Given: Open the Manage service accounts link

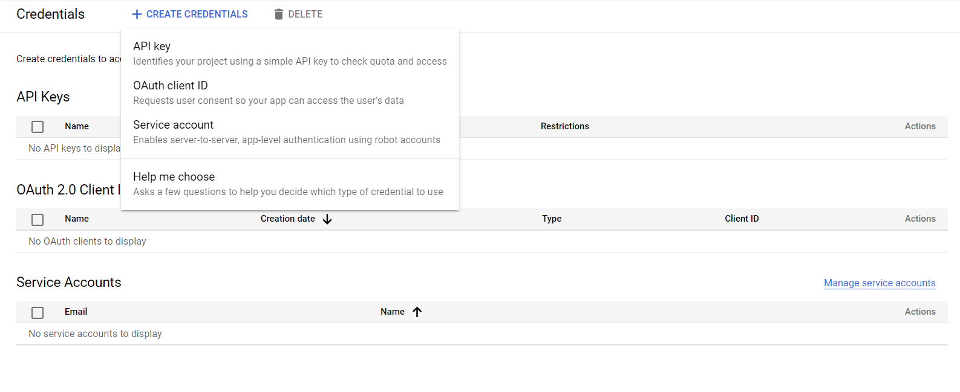Looking at the screenshot, I should coord(879,283).
